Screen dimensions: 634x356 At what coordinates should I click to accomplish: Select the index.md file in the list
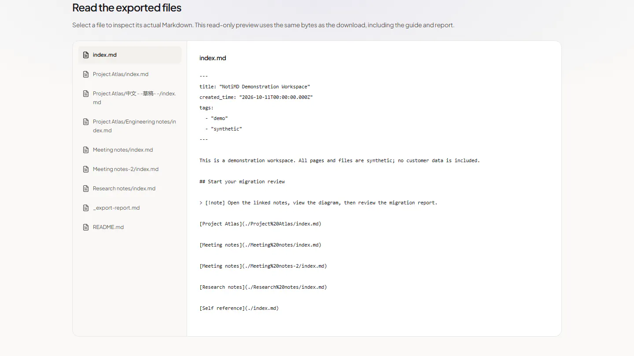coord(130,55)
